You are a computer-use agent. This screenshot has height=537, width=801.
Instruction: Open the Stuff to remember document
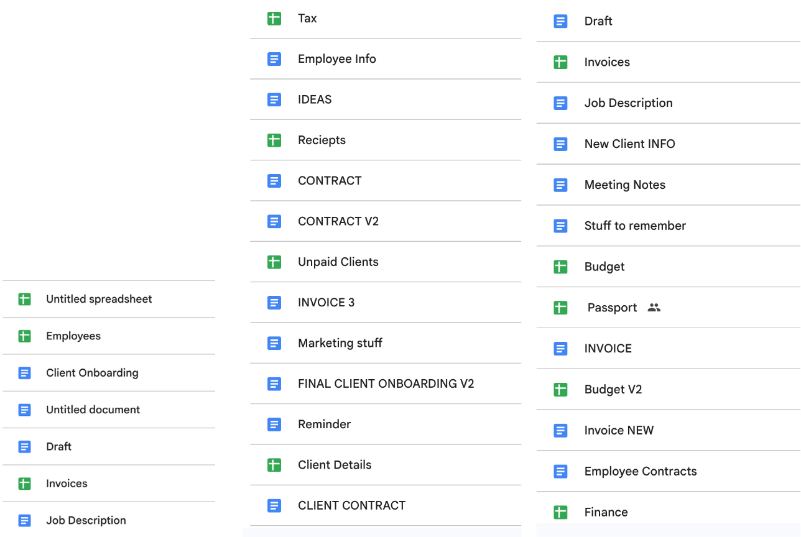636,226
